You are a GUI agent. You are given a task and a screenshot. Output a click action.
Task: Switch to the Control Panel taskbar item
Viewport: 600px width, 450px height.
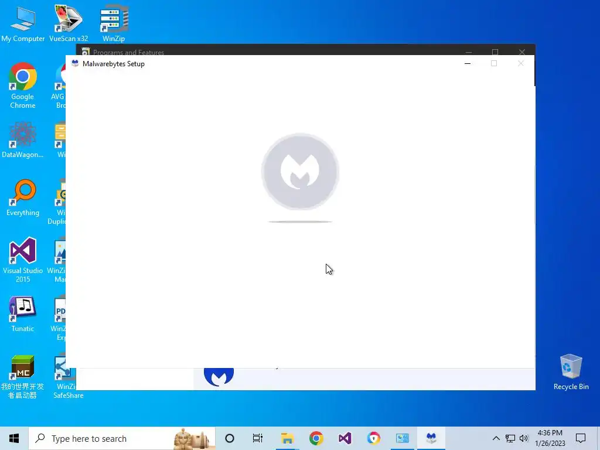click(x=402, y=438)
